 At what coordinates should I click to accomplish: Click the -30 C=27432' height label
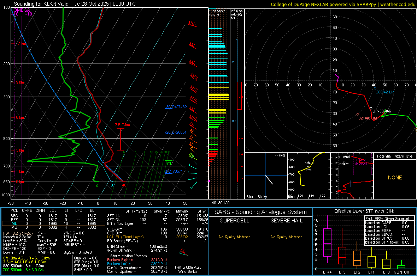click(x=176, y=107)
